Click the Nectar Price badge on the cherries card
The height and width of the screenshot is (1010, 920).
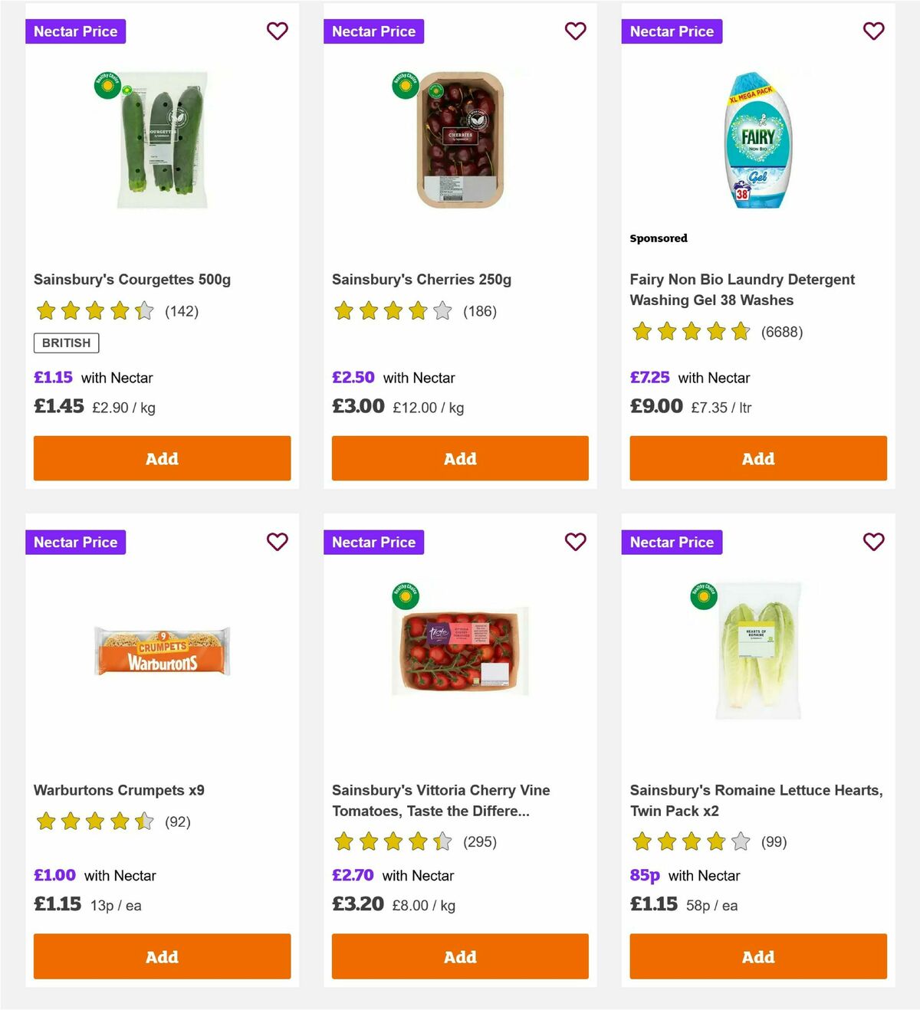pos(374,31)
